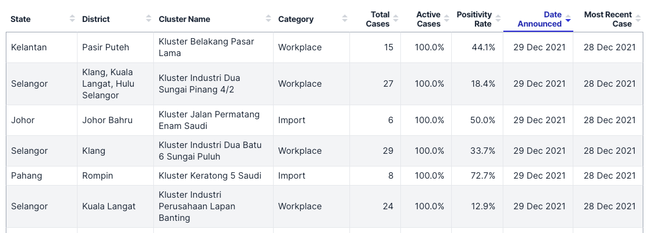Click total cases value 29
This screenshot has width=652, height=233.
pos(388,151)
